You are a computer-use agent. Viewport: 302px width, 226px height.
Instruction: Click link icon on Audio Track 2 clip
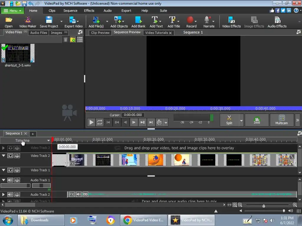[85, 195]
